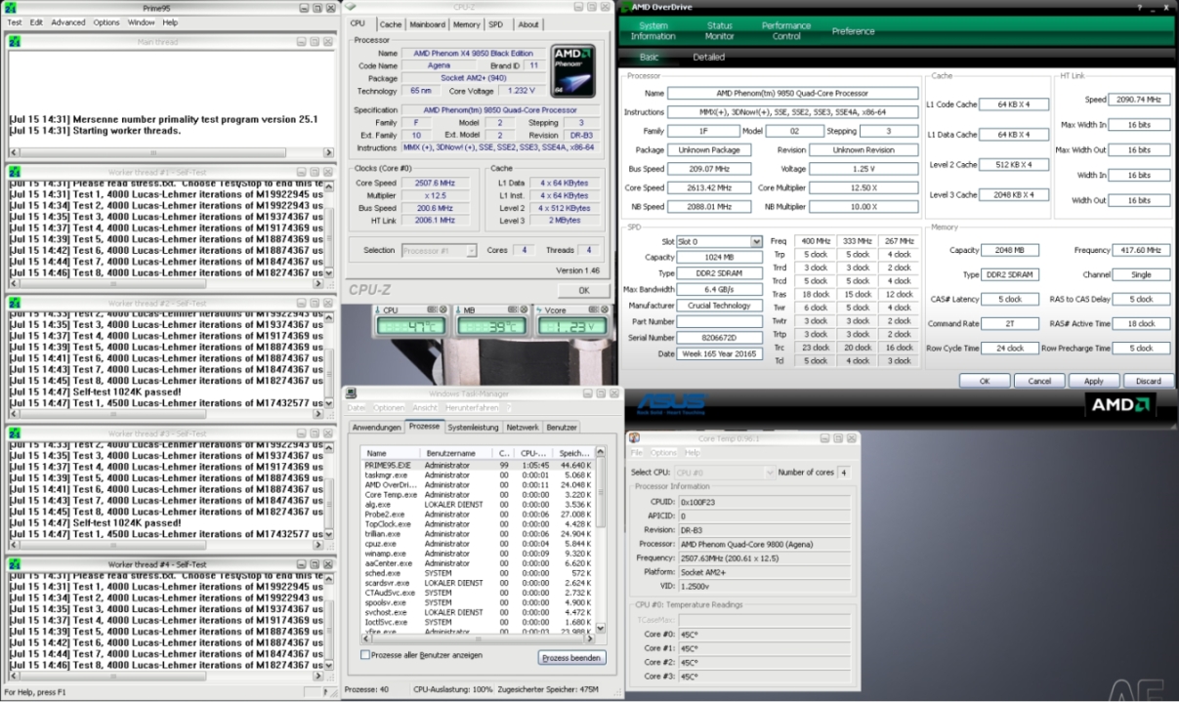The width and height of the screenshot is (1179, 702).
Task: Click the Cancel button in AMD OverDrive
Action: click(x=1039, y=381)
